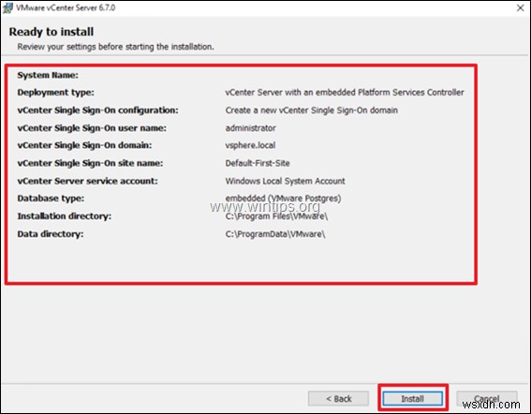This screenshot has width=531, height=414.
Task: Click the 'VMware vCenter Server 6.7.0' window title
Action: [x=66, y=7]
